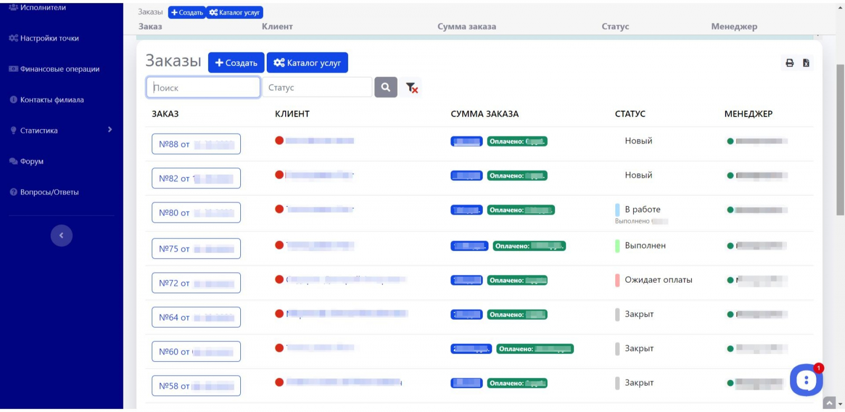Viewport: 845px width, 412px height.
Task: Click the export file icon beside print
Action: [x=806, y=63]
